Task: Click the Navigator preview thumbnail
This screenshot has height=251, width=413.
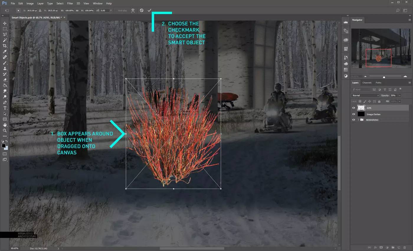Action: point(381,48)
